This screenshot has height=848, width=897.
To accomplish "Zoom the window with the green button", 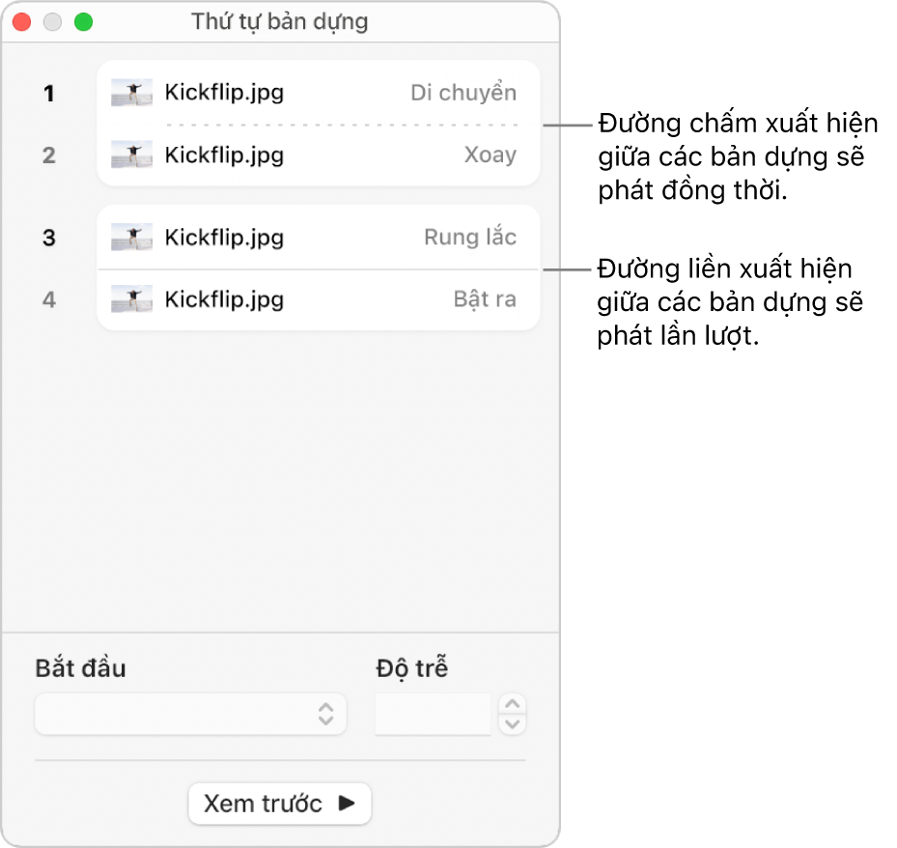I will [x=84, y=22].
